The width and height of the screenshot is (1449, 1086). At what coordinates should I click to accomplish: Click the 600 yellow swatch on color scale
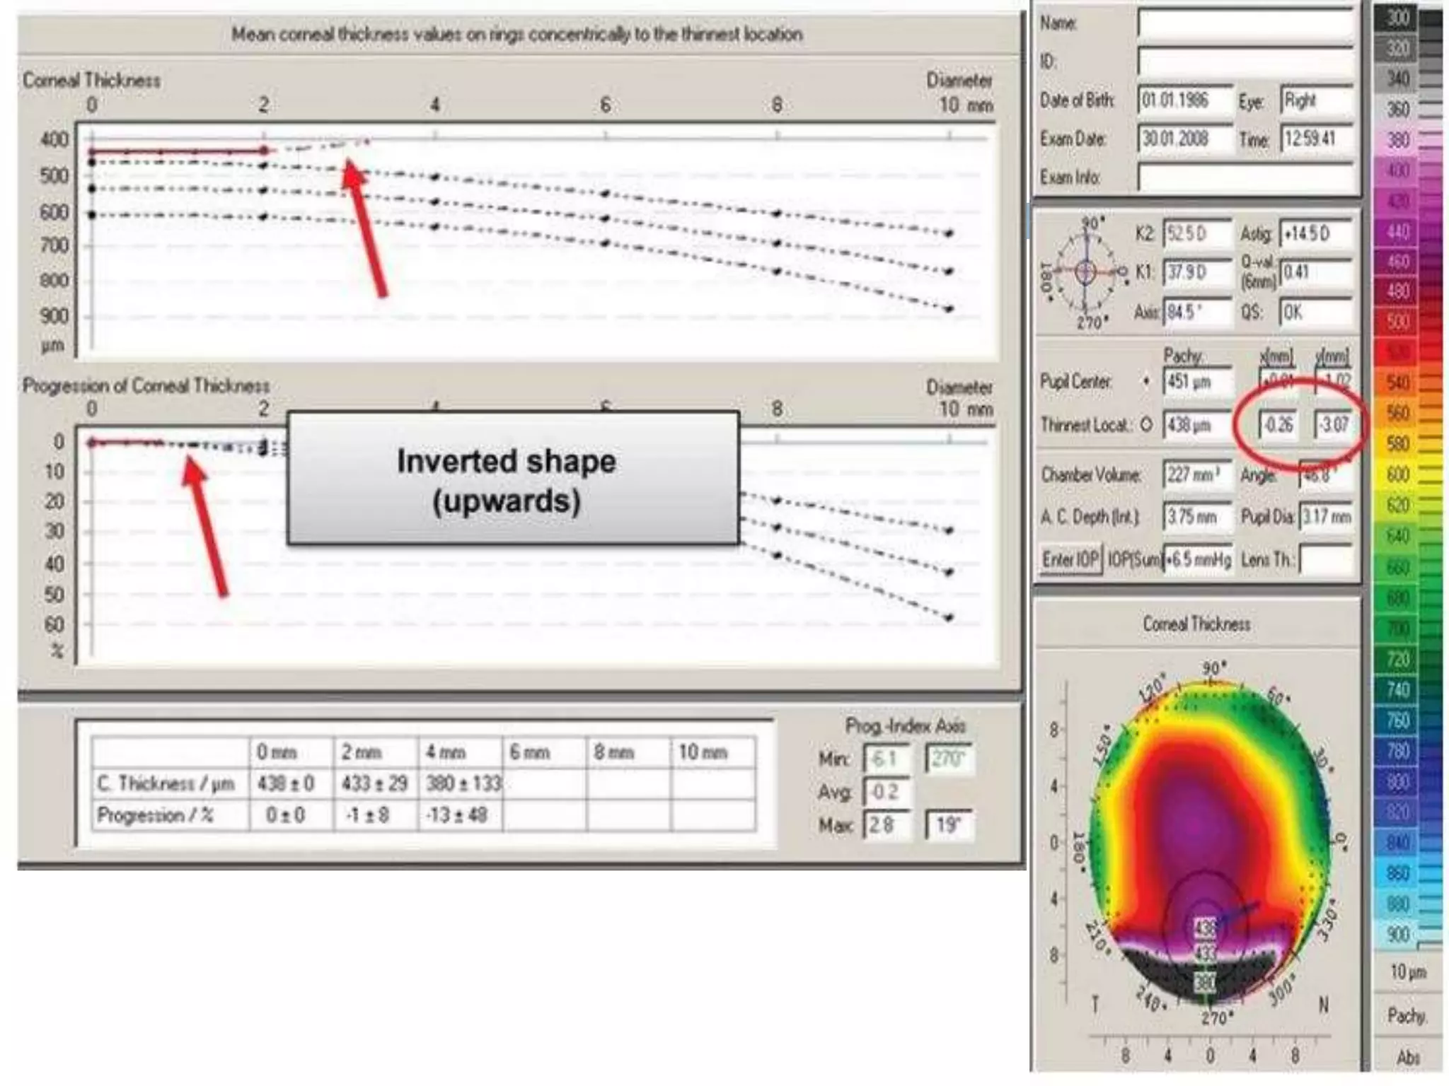click(1397, 474)
